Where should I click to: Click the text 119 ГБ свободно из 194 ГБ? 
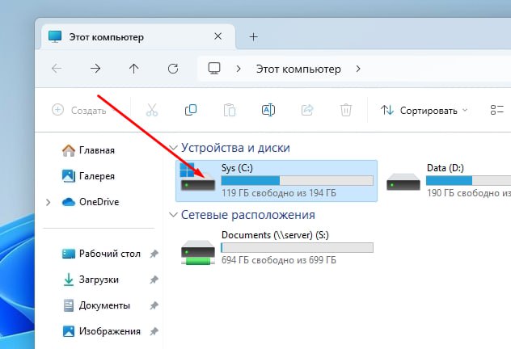[279, 193]
